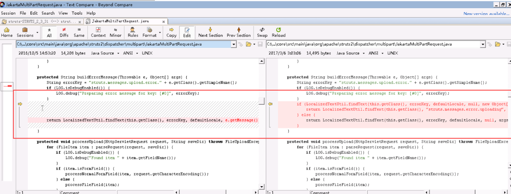Click right pane UNIX line ending label
Viewport: 511px width, 194px height.
[x=393, y=53]
